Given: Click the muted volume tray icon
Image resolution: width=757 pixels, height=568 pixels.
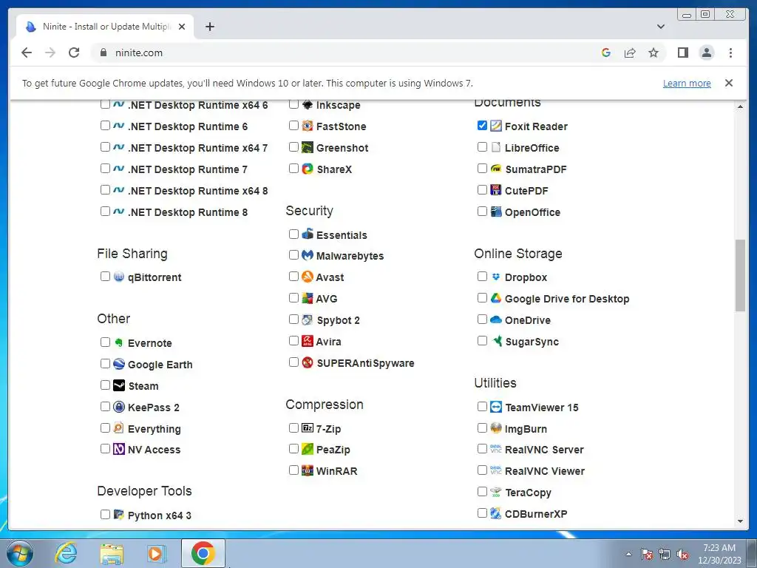Looking at the screenshot, I should point(682,555).
